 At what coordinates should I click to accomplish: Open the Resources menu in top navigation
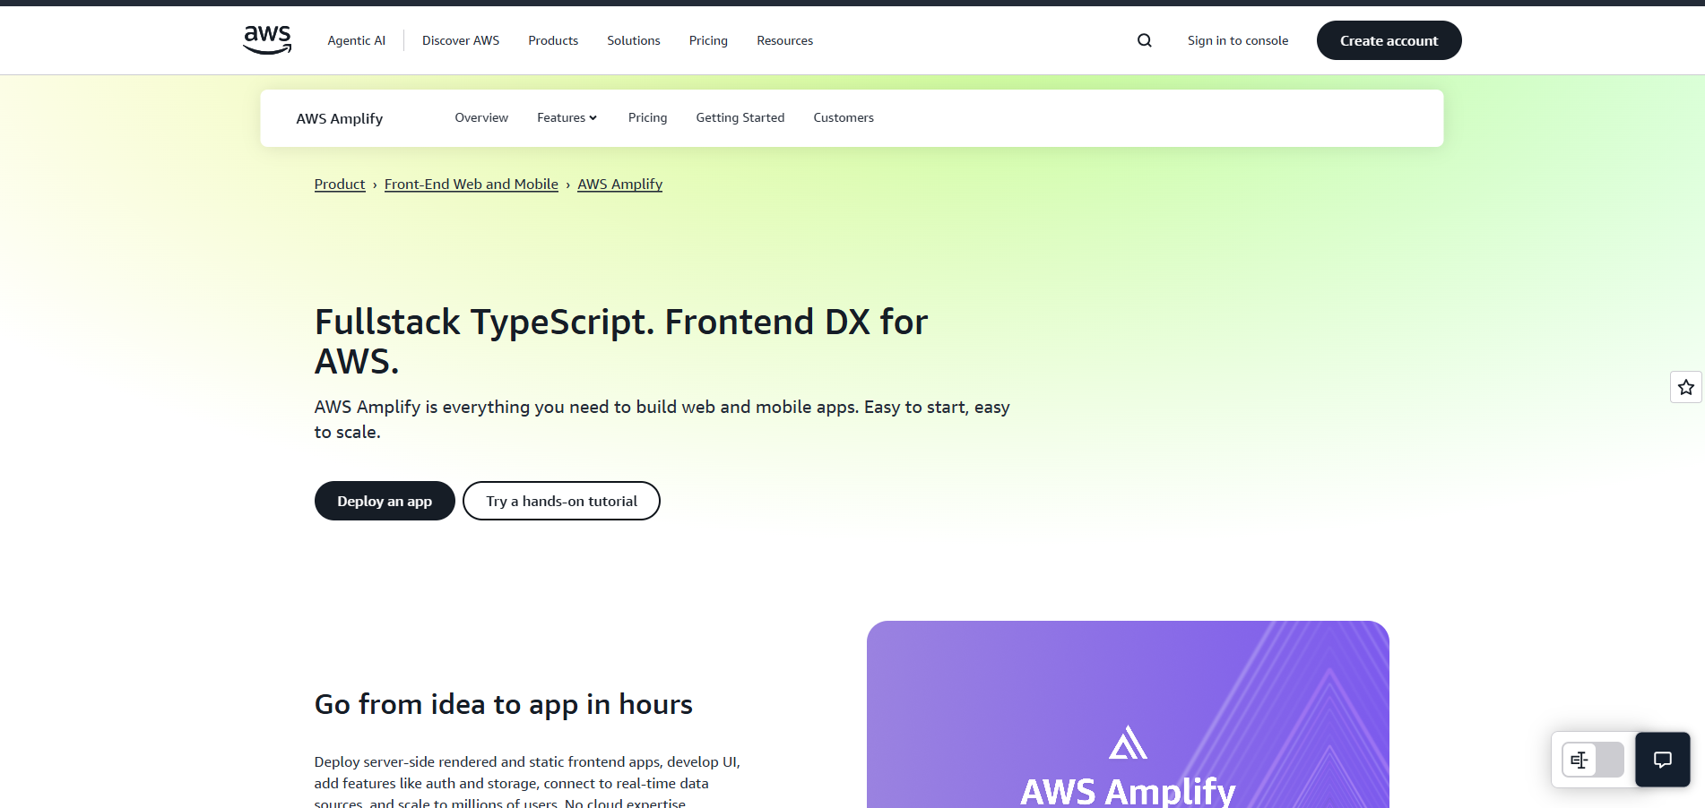click(784, 40)
